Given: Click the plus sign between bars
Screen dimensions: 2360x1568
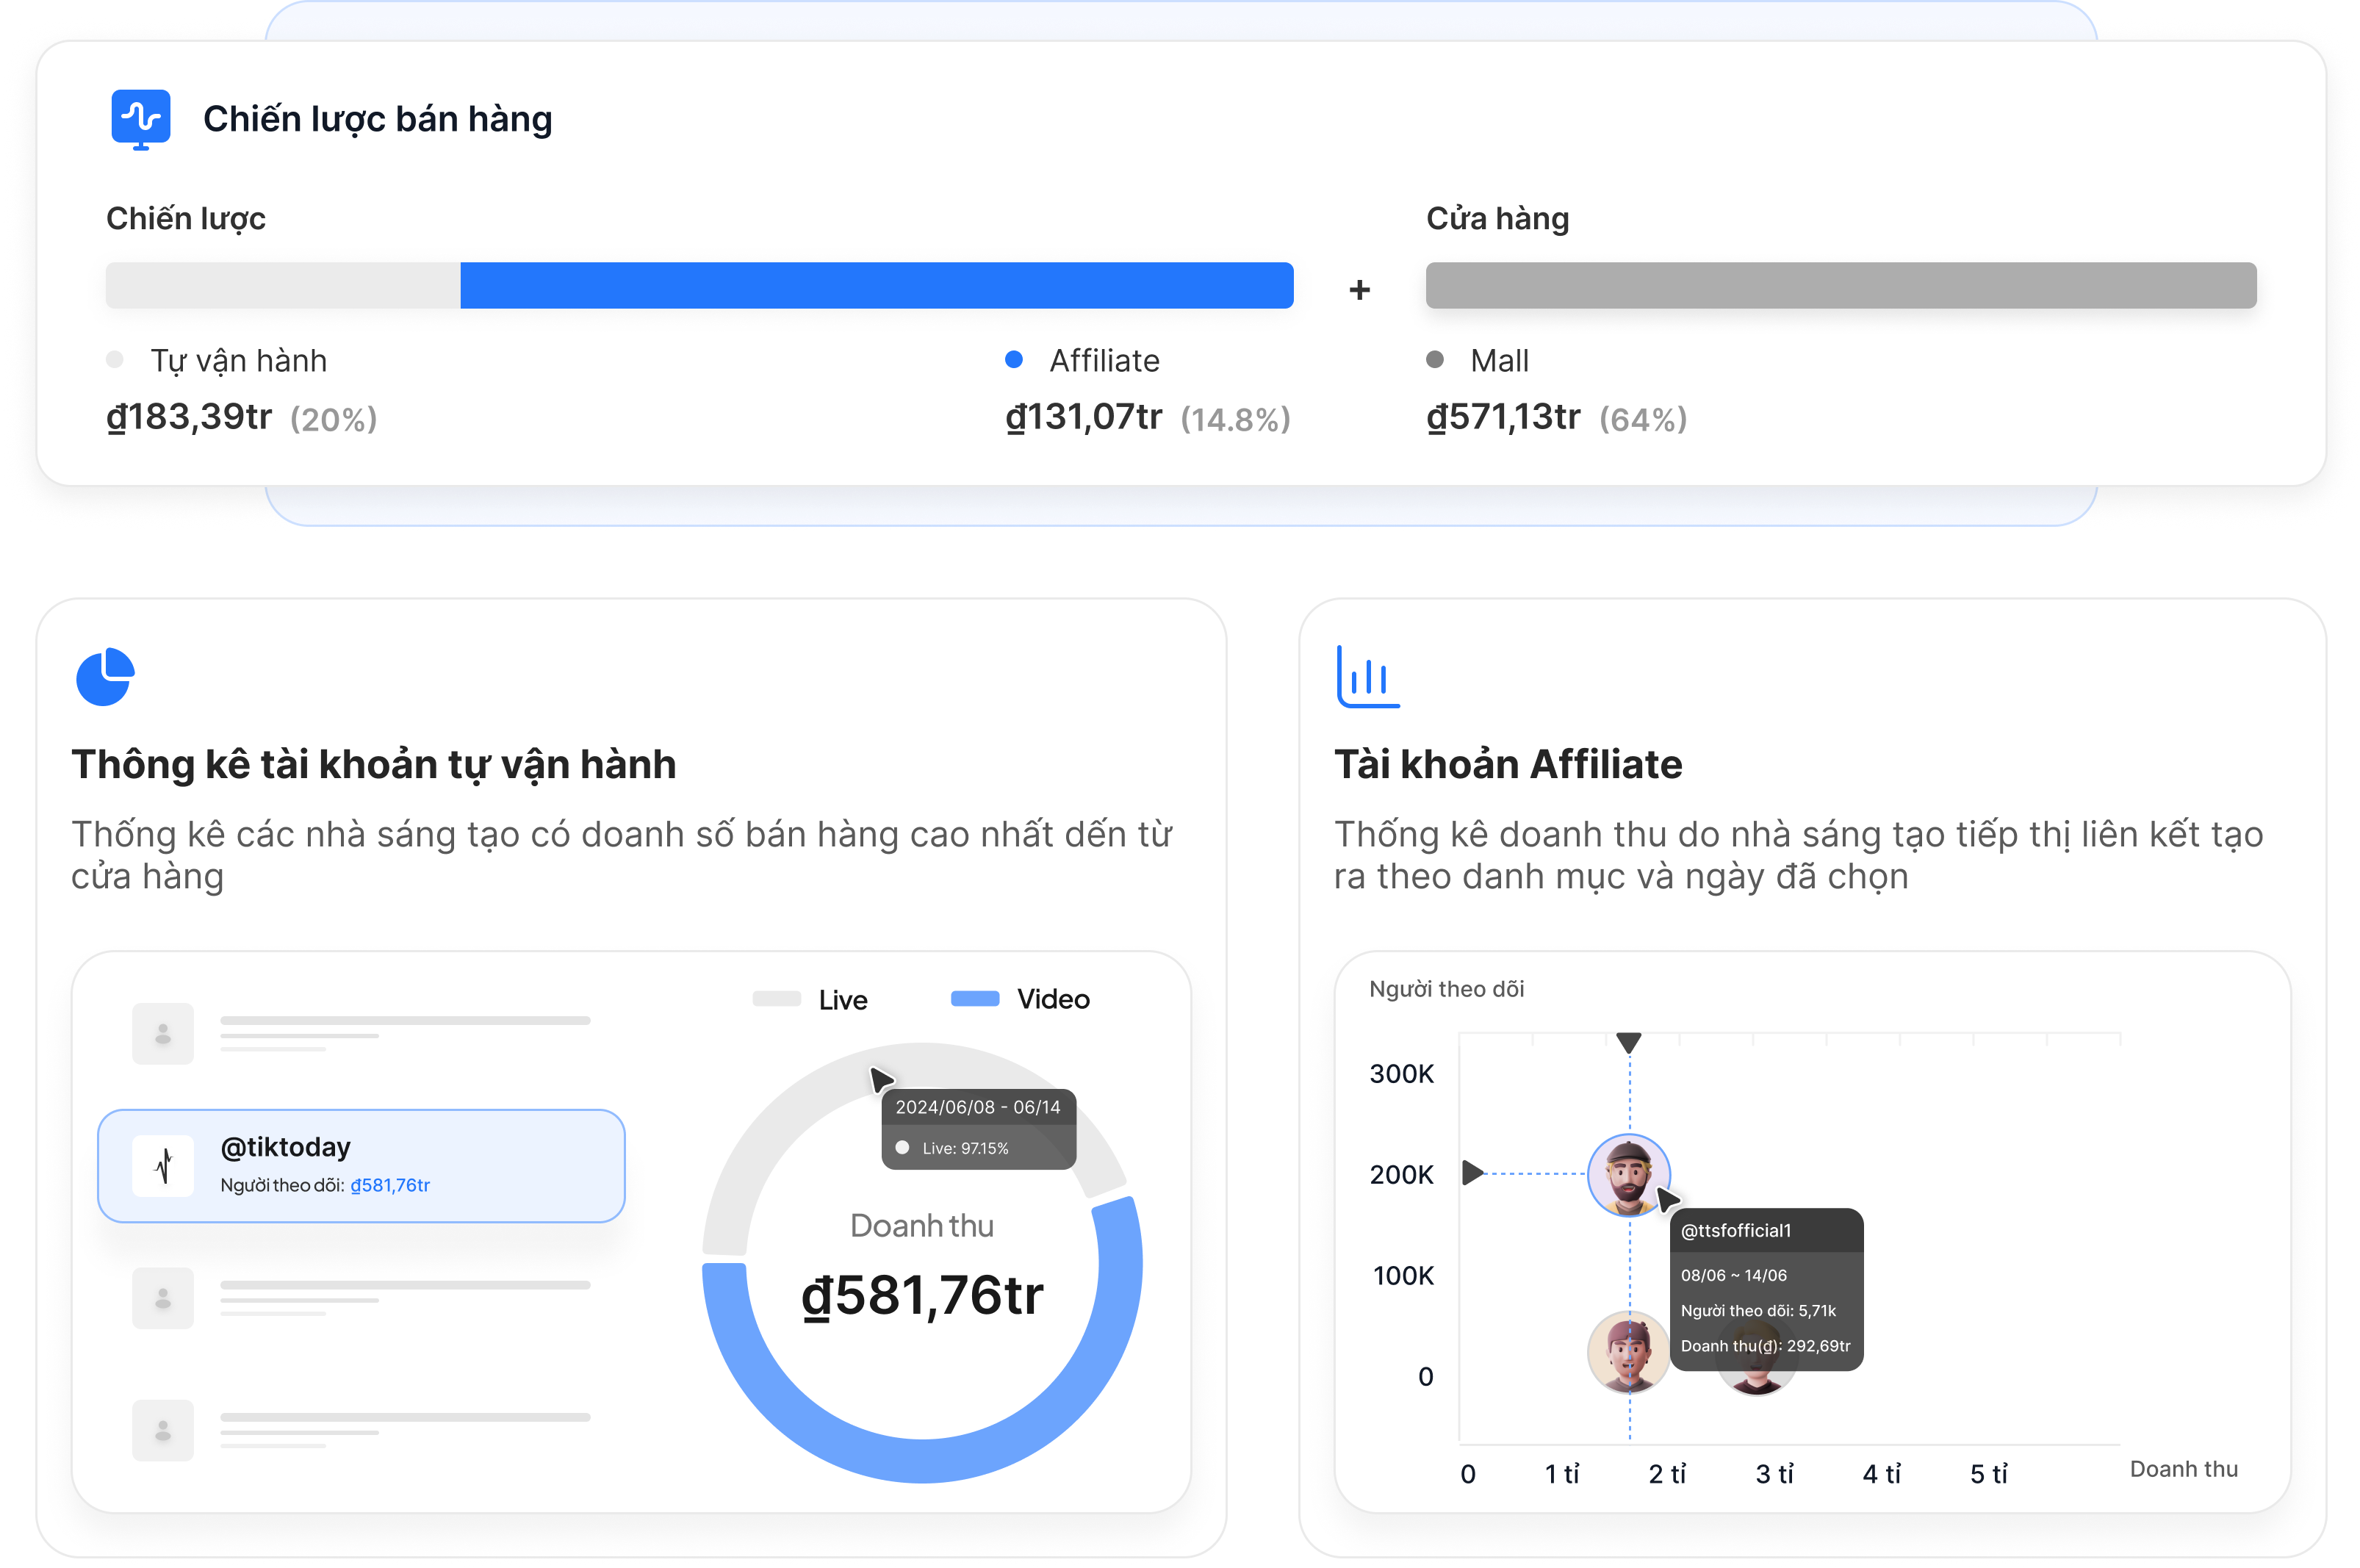Looking at the screenshot, I should coord(1359,290).
